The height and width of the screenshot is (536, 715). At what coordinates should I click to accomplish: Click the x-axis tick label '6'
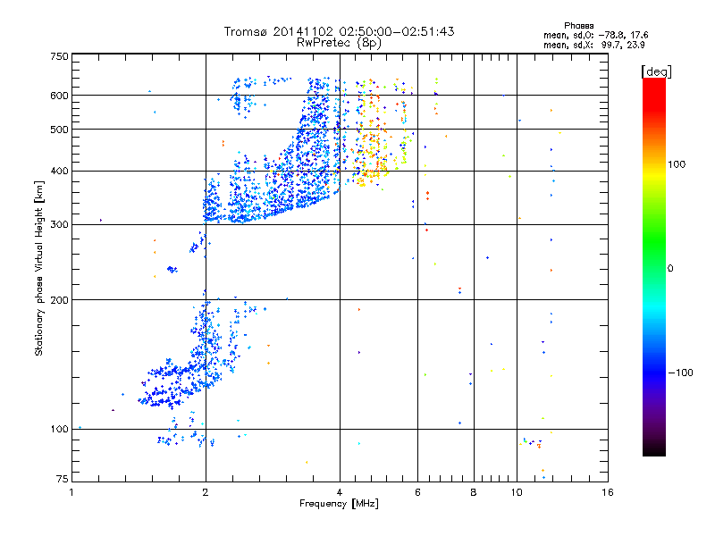pos(417,492)
